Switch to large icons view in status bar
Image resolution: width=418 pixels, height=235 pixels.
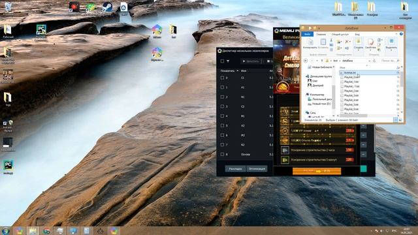[x=400, y=120]
